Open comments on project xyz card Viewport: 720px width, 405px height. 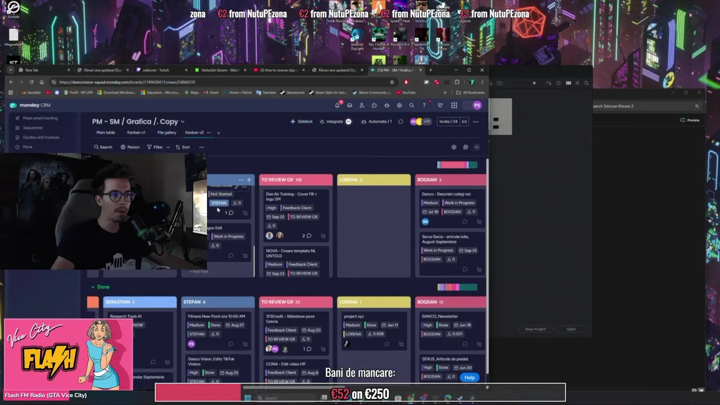click(386, 344)
